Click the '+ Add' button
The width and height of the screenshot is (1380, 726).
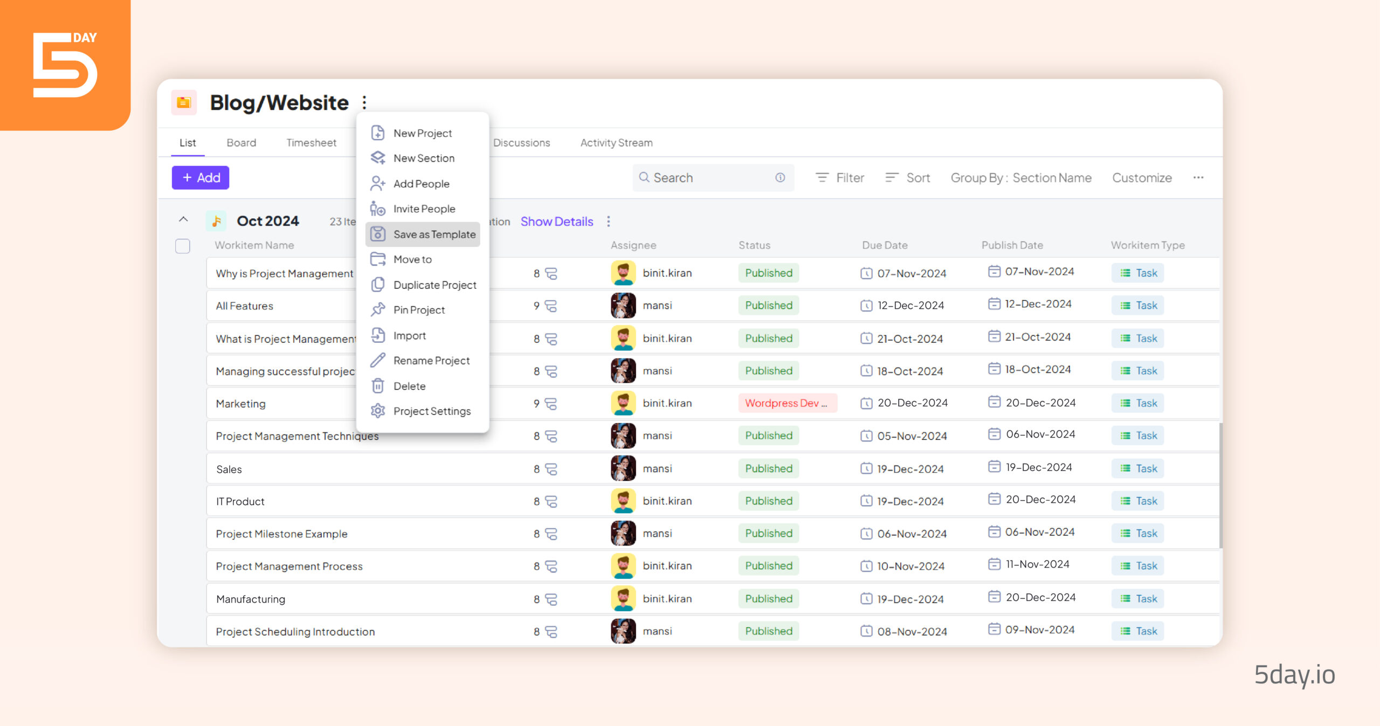click(x=201, y=178)
